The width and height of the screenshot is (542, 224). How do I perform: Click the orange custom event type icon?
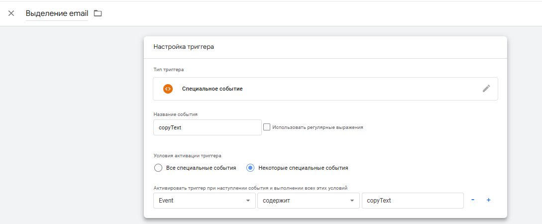(x=168, y=89)
